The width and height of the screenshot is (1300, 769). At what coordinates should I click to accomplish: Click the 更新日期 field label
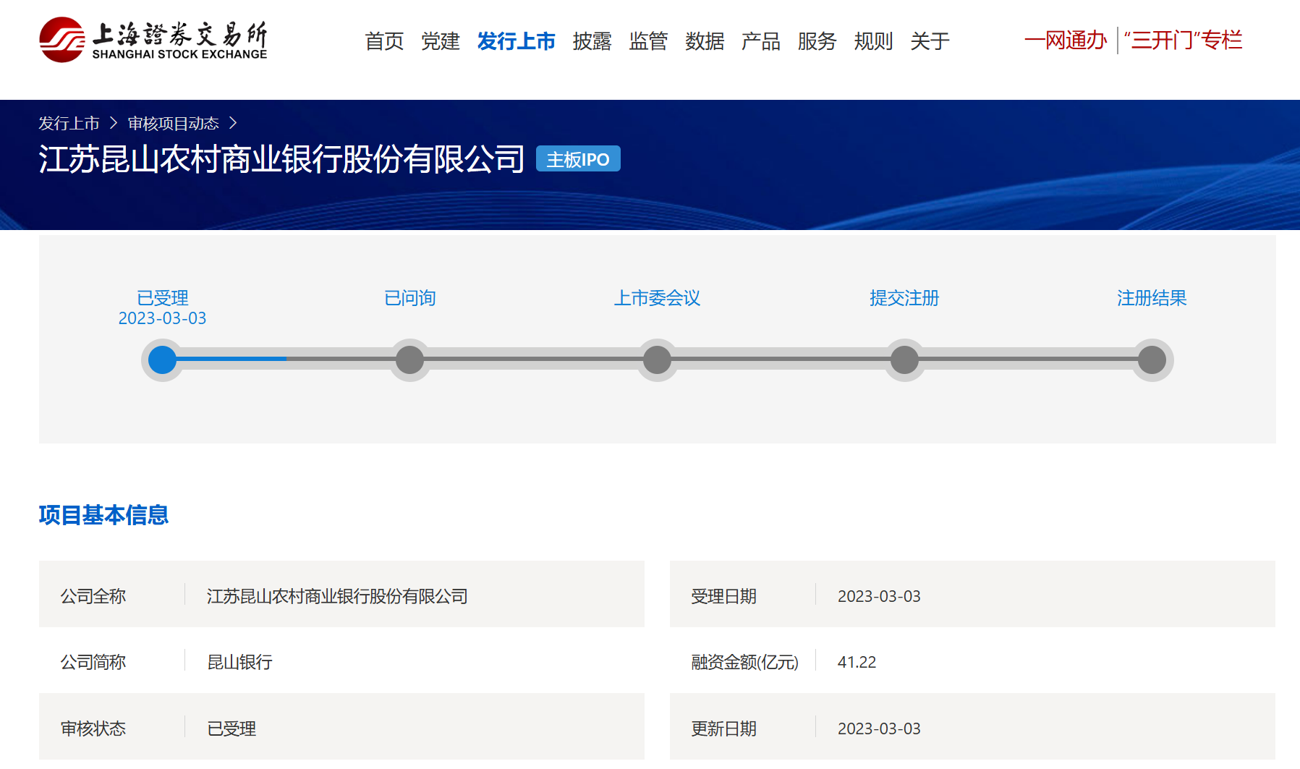pos(724,728)
